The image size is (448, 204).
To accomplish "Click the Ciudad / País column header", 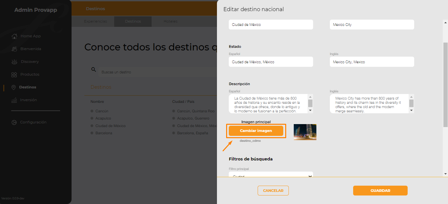I will pyautogui.click(x=183, y=102).
